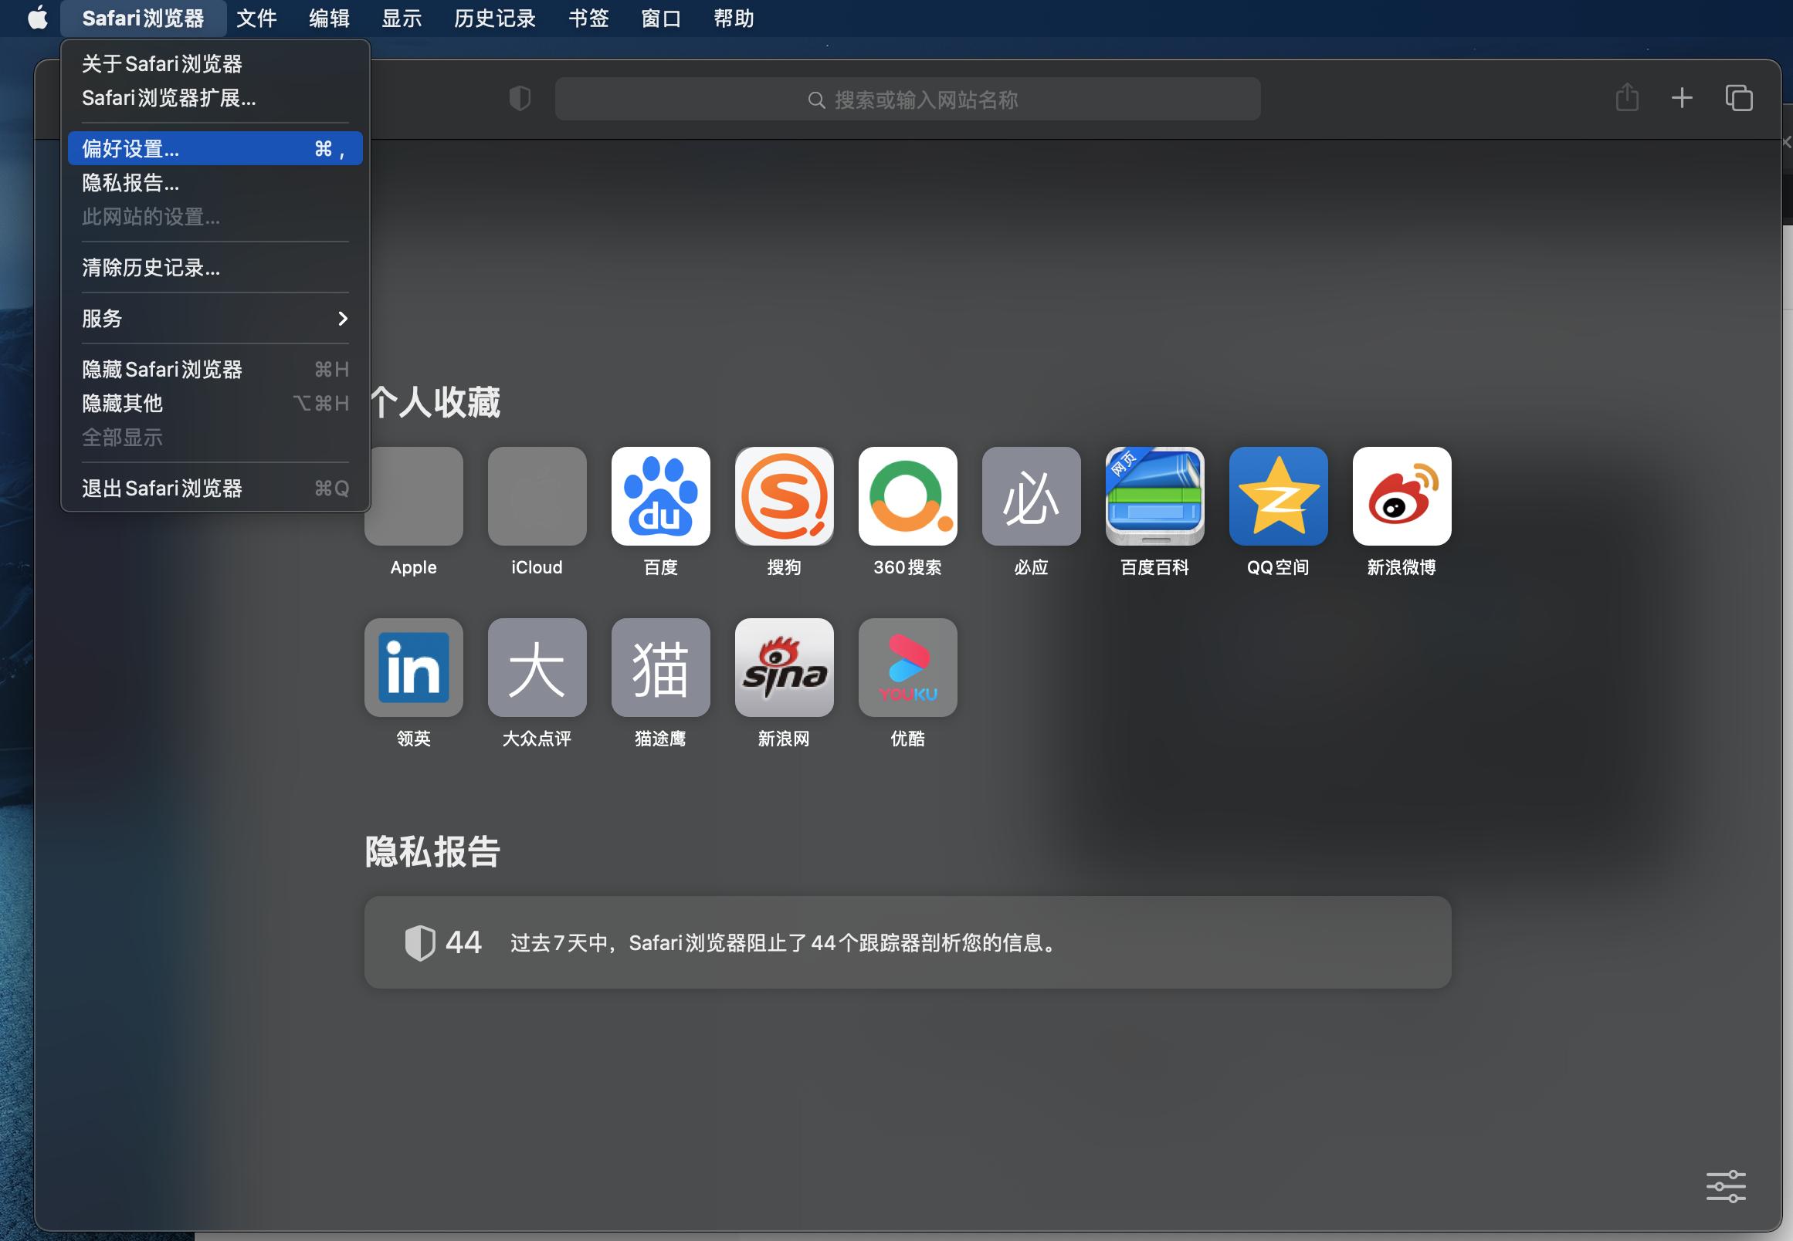Launch 优酷 from favorites
1793x1241 pixels.
pos(907,667)
